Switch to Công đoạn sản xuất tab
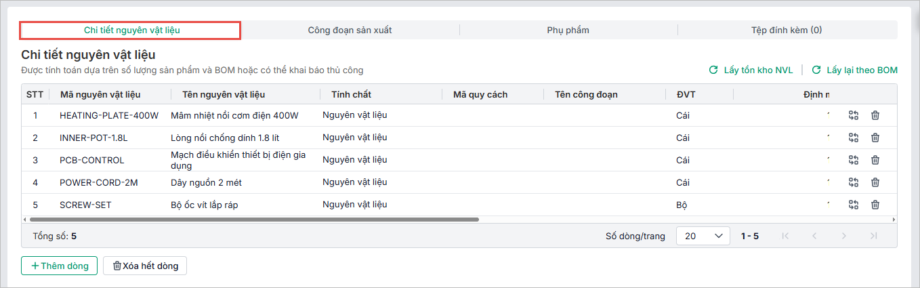 (350, 30)
